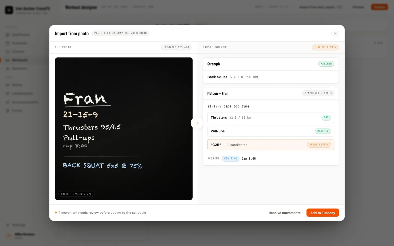Open the uploaded whiteboard photo

124,129
